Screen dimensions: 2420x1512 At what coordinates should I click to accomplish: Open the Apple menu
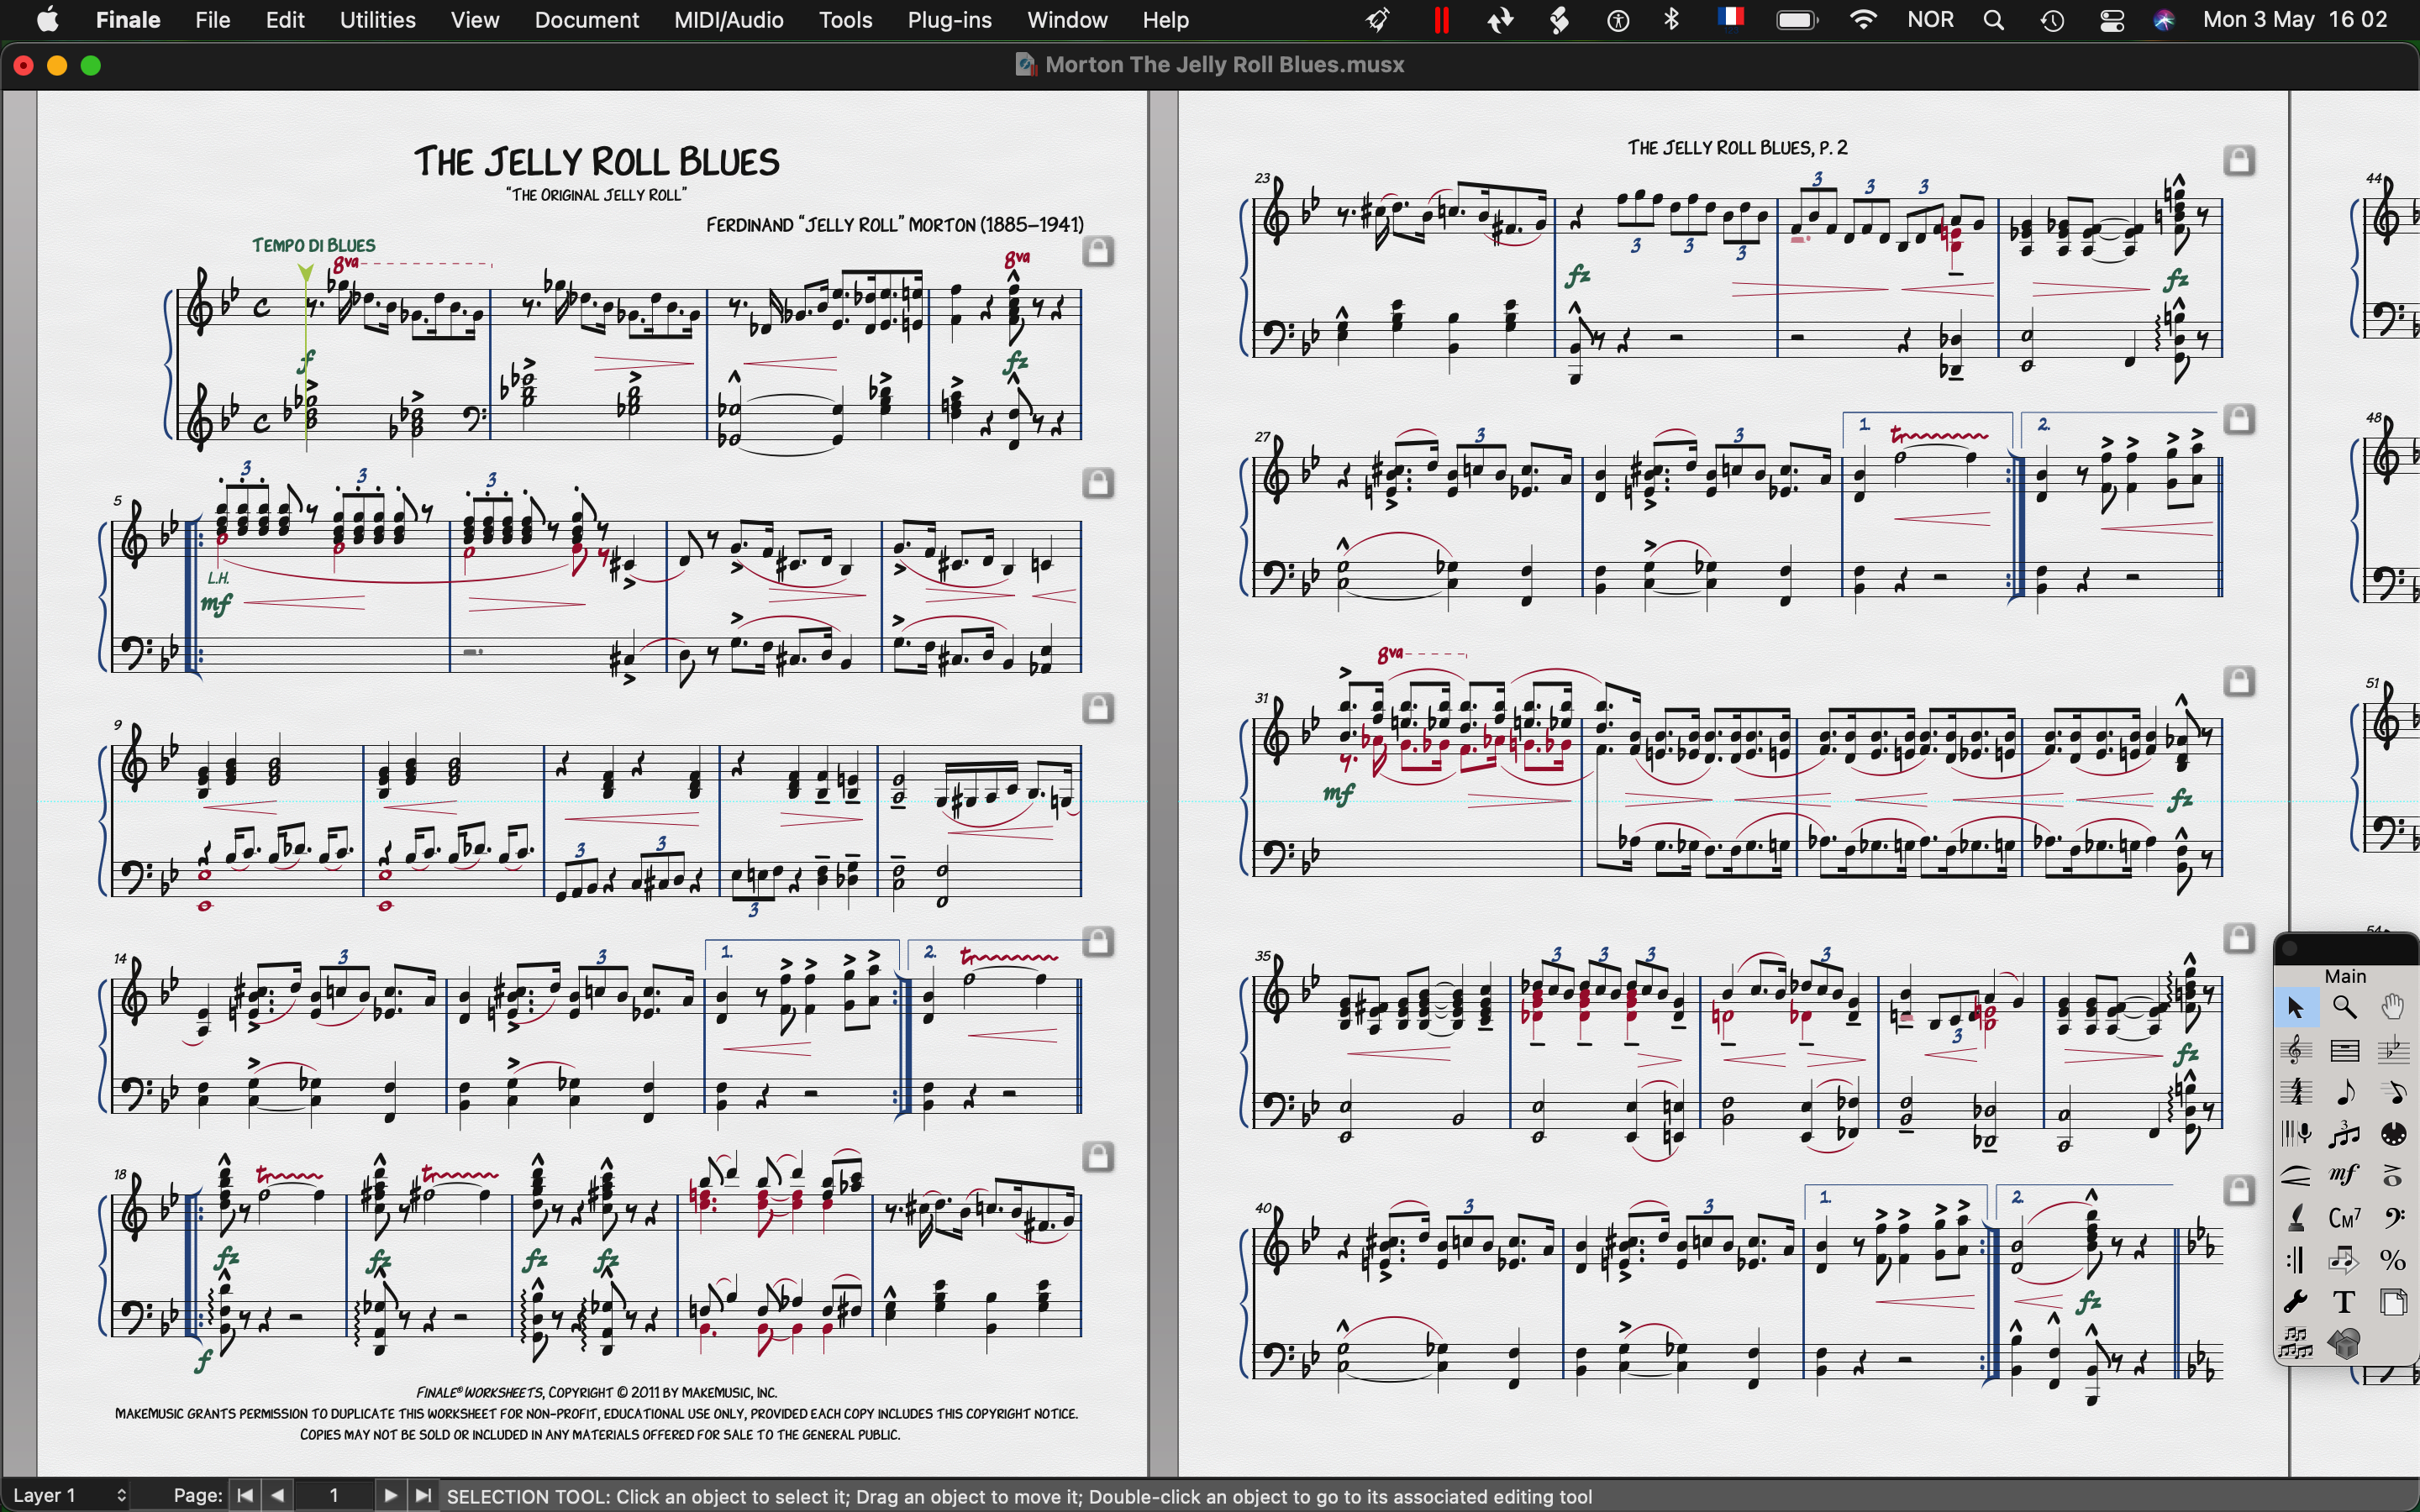click(47, 20)
